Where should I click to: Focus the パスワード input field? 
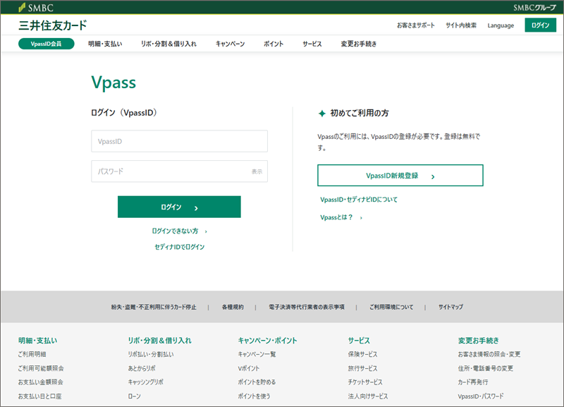pyautogui.click(x=179, y=171)
